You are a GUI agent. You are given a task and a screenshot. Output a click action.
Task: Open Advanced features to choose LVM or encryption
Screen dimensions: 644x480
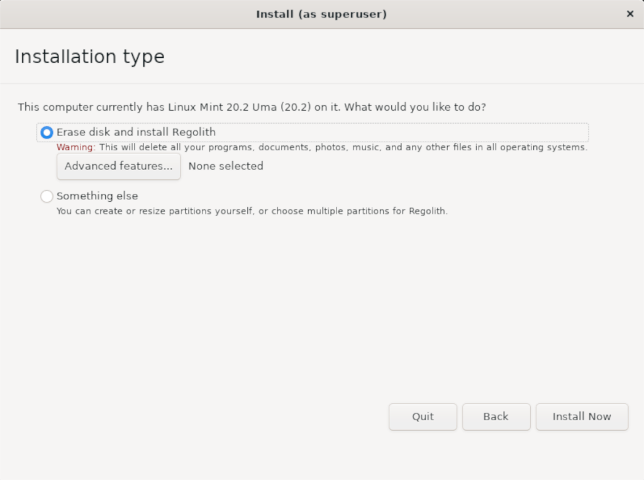click(118, 166)
